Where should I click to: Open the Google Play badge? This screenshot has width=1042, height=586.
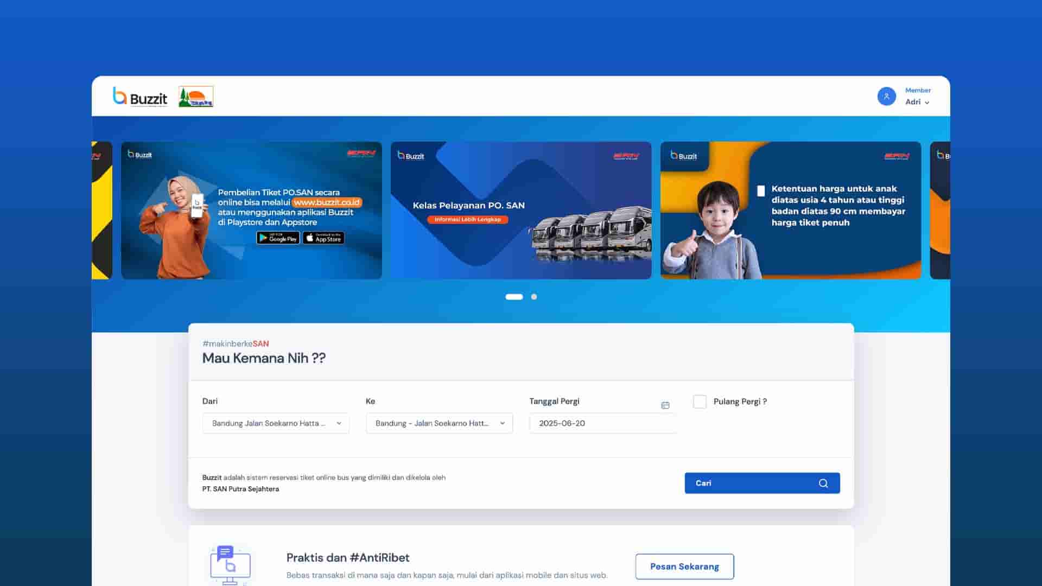[278, 238]
